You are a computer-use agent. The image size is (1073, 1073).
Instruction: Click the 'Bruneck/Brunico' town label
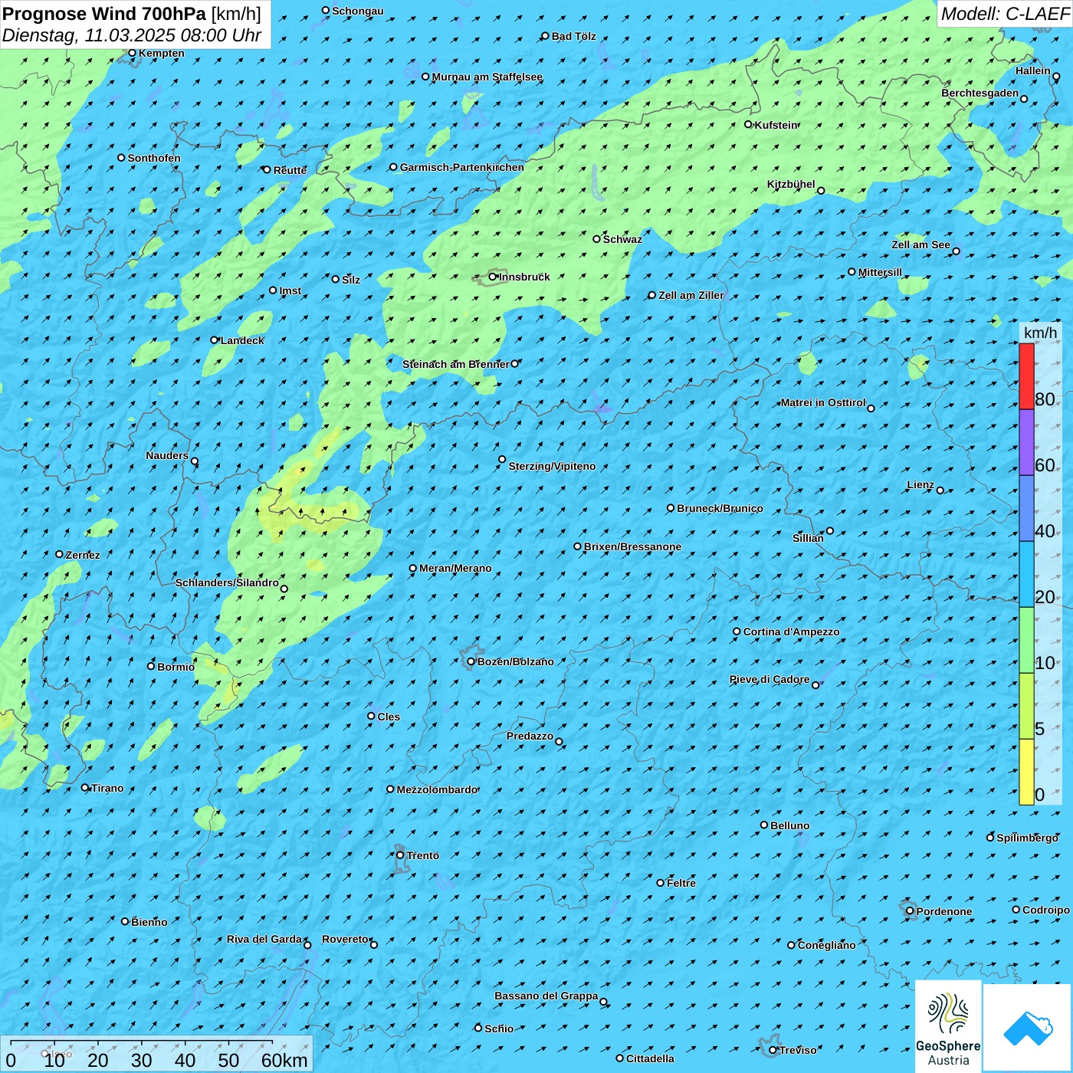720,508
